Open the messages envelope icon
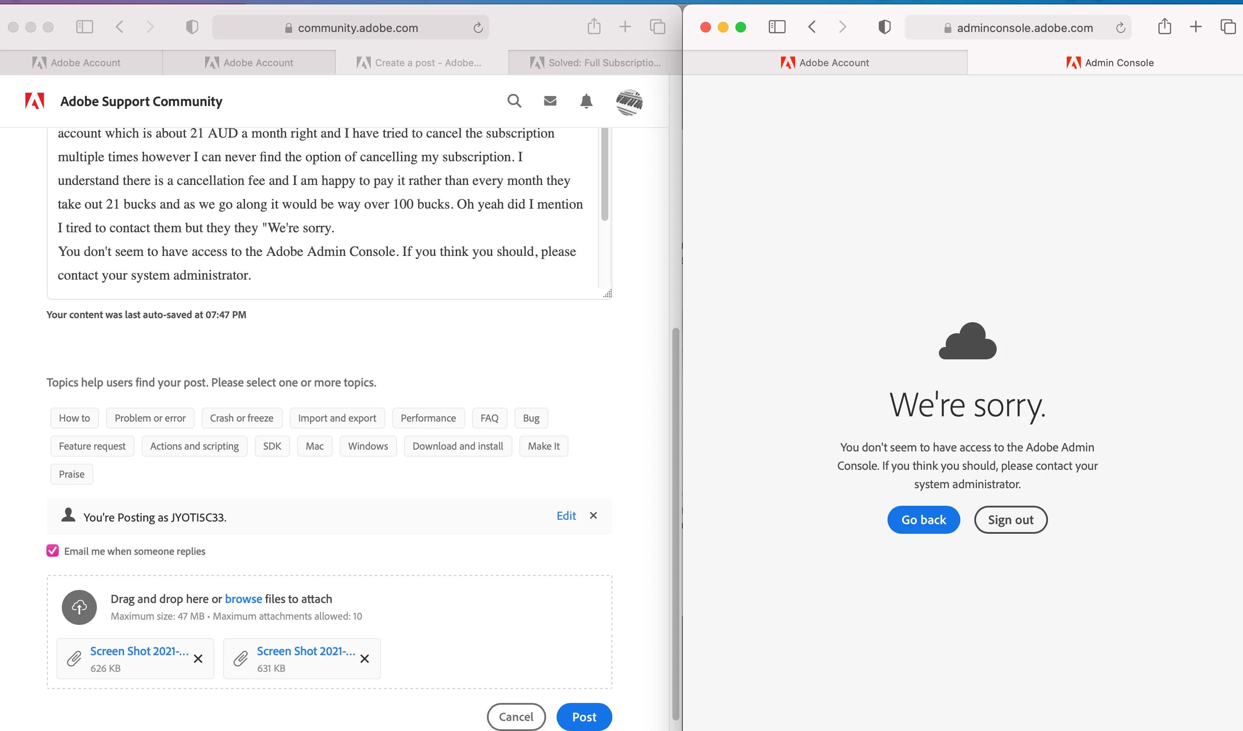 pos(550,101)
